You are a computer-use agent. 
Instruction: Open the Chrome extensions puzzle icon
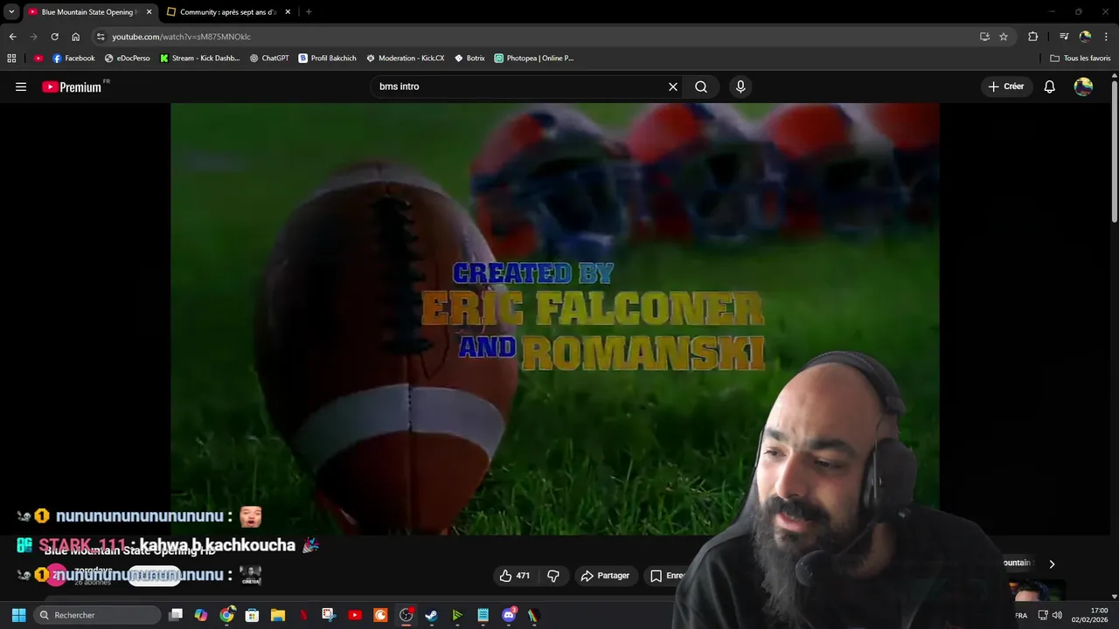click(x=1032, y=37)
